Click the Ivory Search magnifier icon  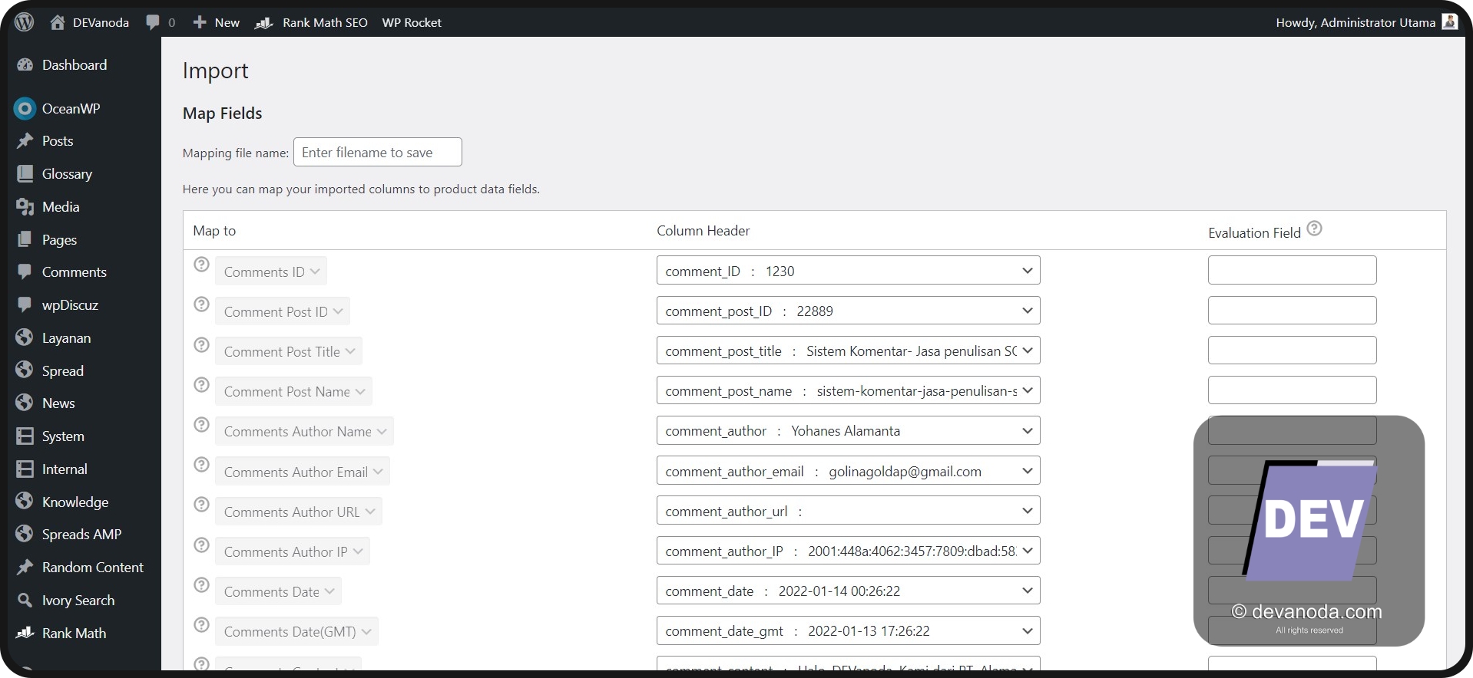[x=25, y=601]
